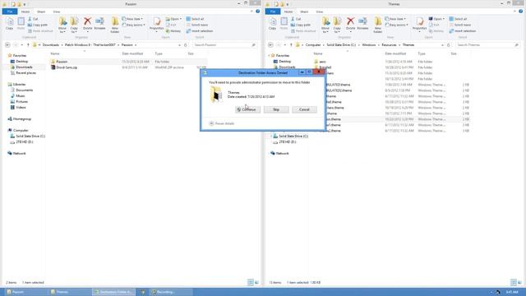Select Network in Themes window sidebar
526x296 pixels.
pyautogui.click(x=282, y=154)
